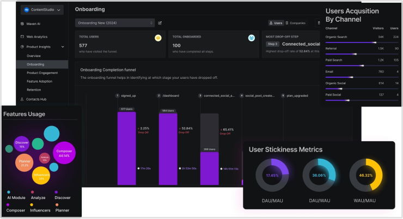This screenshot has height=219, width=403.
Task: Toggle AI Module legend dot
Action: click(x=9, y=192)
